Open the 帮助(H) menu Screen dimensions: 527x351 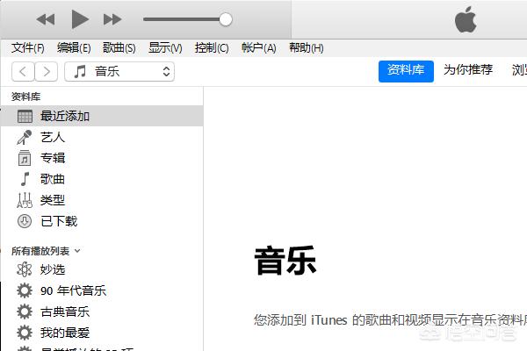(x=307, y=48)
